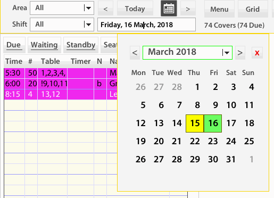Choose March 25 in calendar
Image resolution: width=274 pixels, height=198 pixels.
[x=249, y=142]
